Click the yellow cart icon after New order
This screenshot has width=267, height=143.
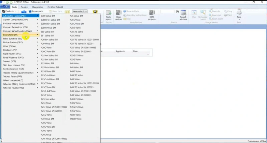(95, 12)
